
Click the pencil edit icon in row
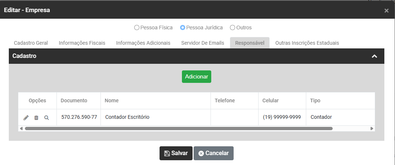point(26,118)
